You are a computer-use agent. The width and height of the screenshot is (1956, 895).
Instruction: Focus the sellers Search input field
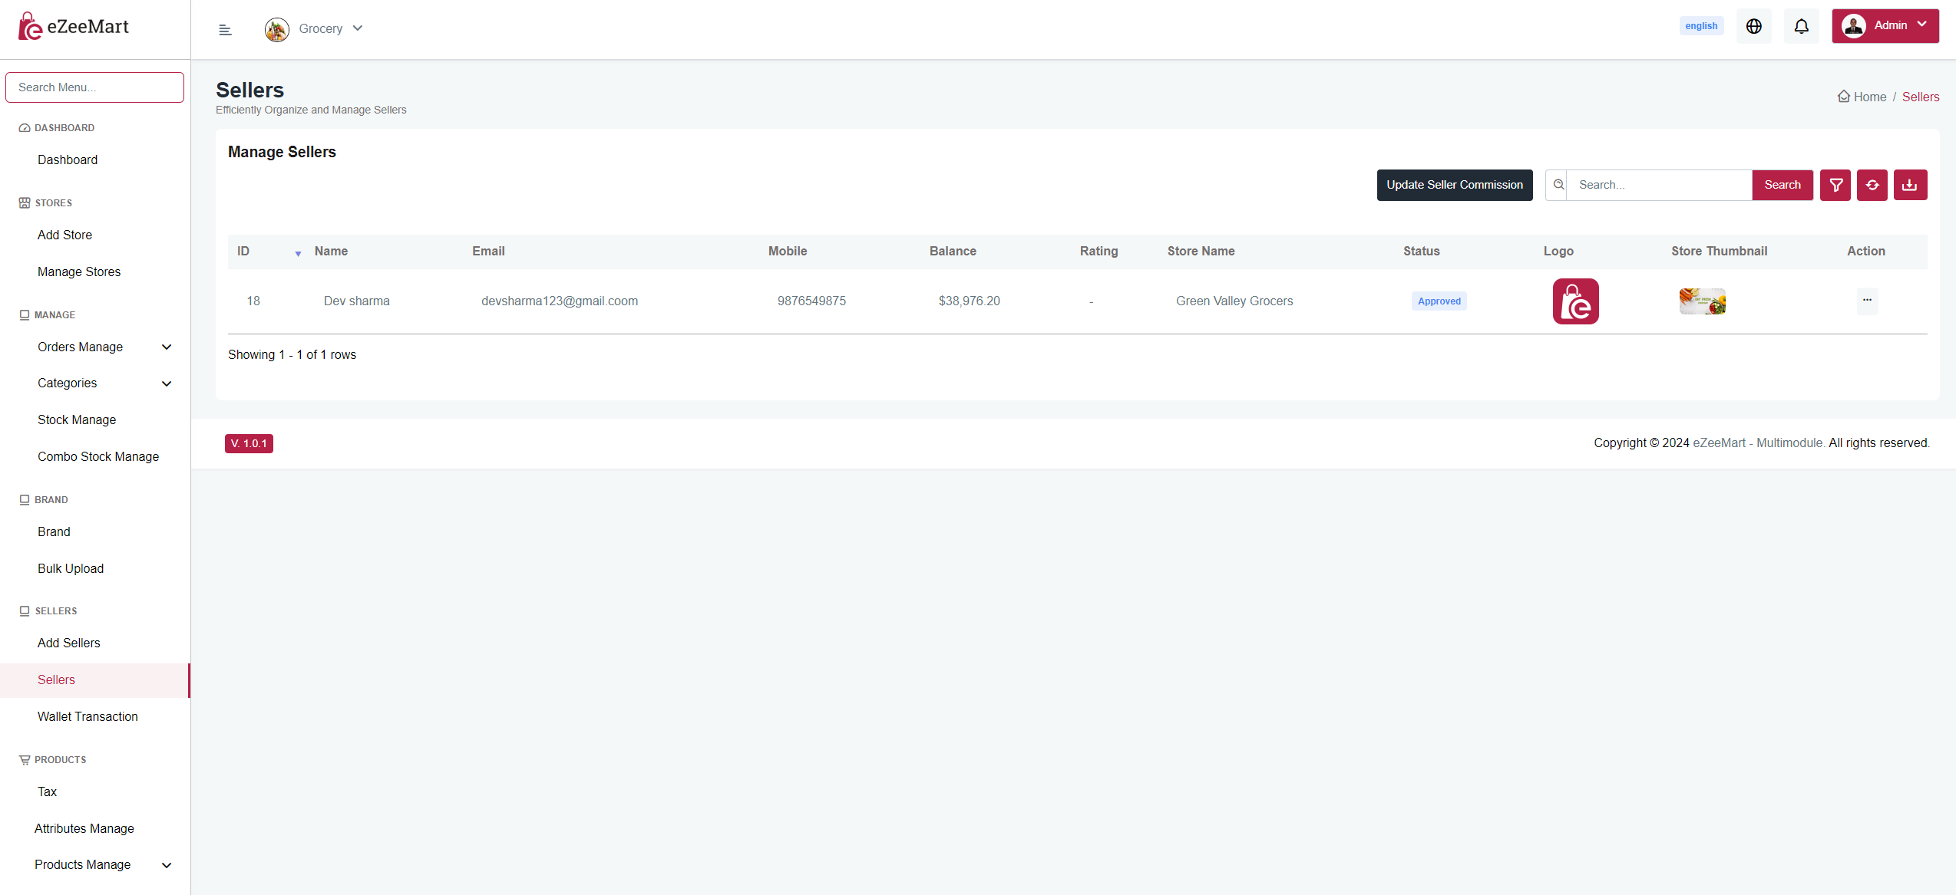point(1658,185)
